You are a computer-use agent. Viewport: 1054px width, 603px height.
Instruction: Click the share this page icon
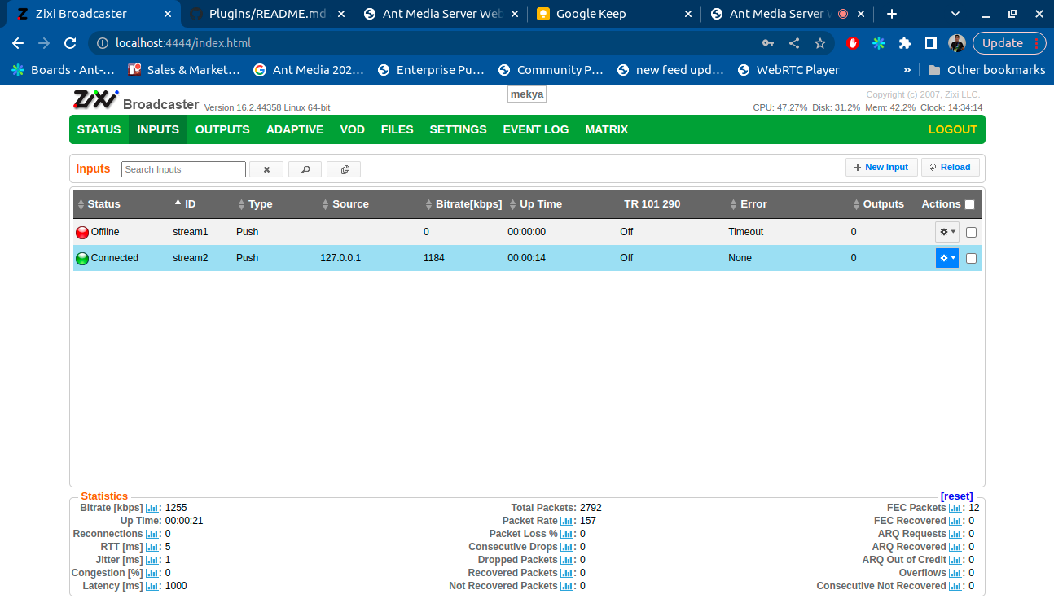(x=794, y=43)
